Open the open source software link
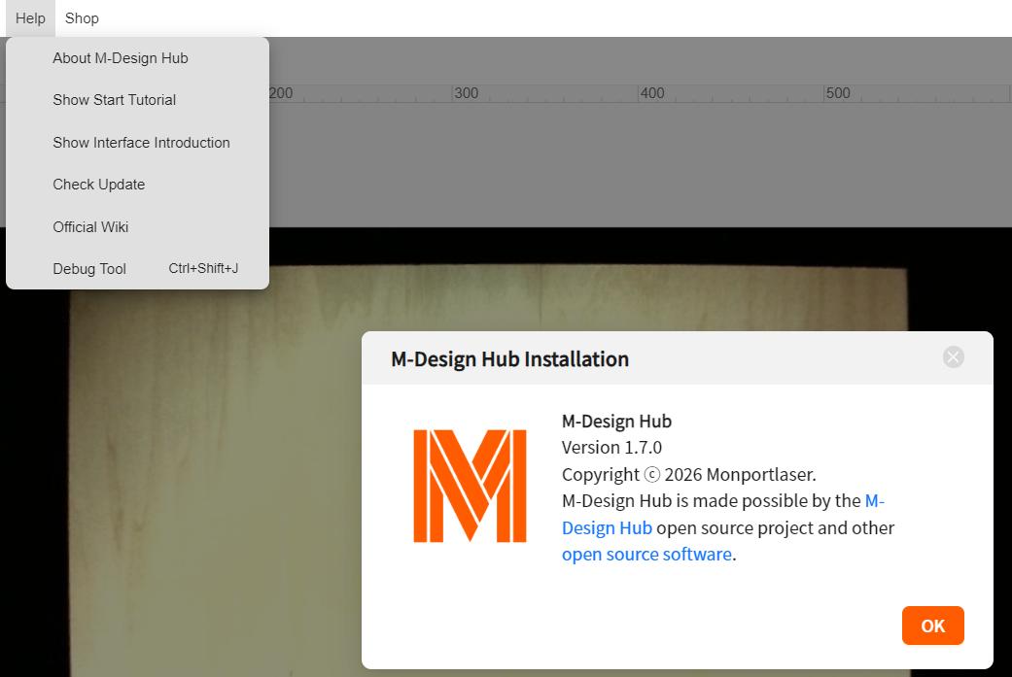Viewport: 1012px width, 677px height. click(x=646, y=555)
